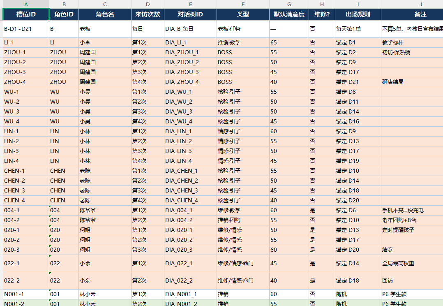Screen dimensions: 443x306
Task: Click the DIA_022_1 cell
Action: [x=190, y=263]
